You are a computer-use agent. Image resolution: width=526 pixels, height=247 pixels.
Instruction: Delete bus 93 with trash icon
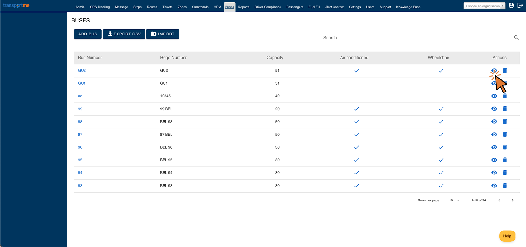pyautogui.click(x=505, y=186)
